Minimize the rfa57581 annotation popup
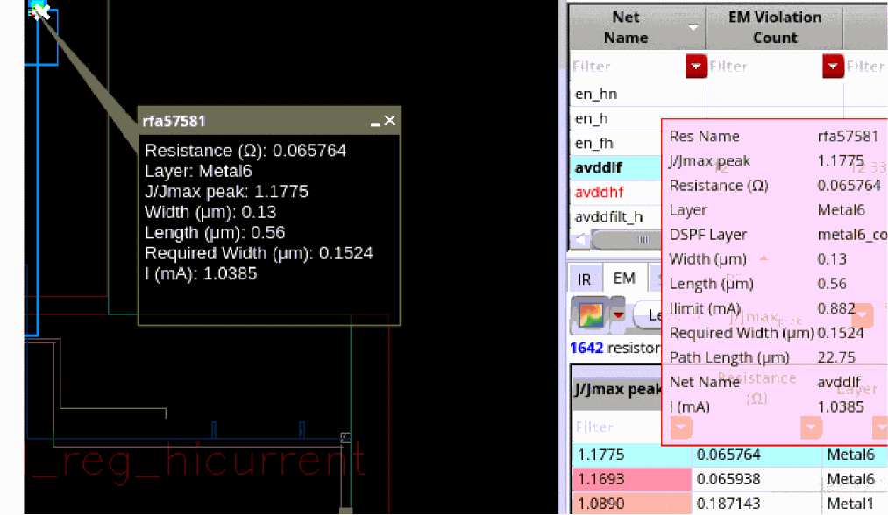Screen dimensions: 888x515 375,122
